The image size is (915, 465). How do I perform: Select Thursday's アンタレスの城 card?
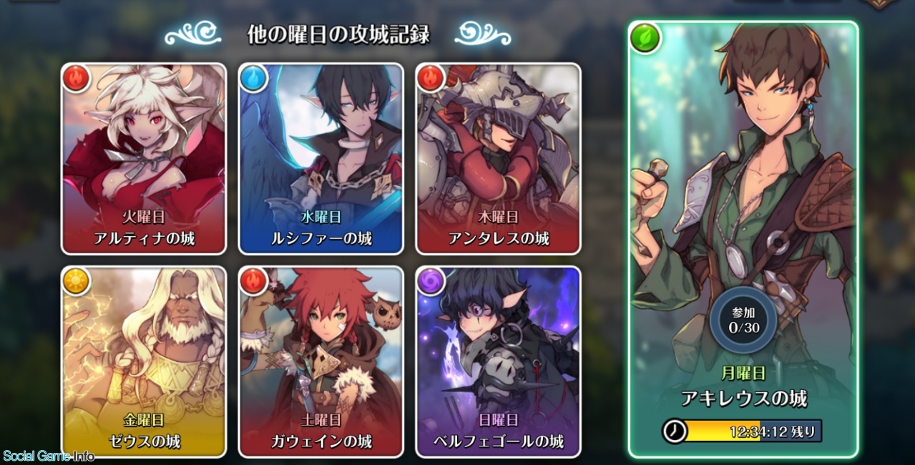(x=499, y=159)
